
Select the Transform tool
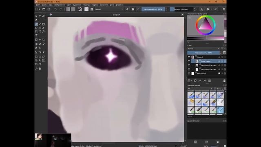36,40
